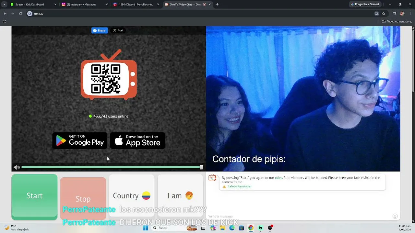Post OmeTV on X
Screen dimensions: 415x233
click(118, 30)
